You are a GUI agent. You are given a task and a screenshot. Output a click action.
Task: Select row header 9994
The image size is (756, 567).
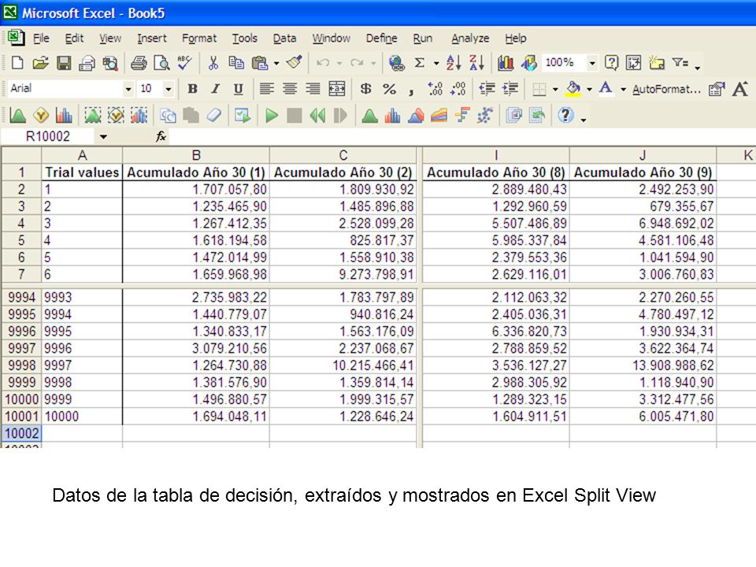(x=22, y=298)
